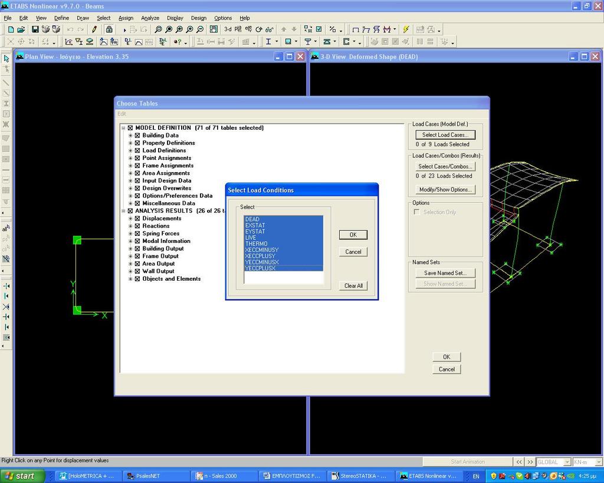
Task: Collapse the MODEL DEFINITION tree node
Action: 123,128
